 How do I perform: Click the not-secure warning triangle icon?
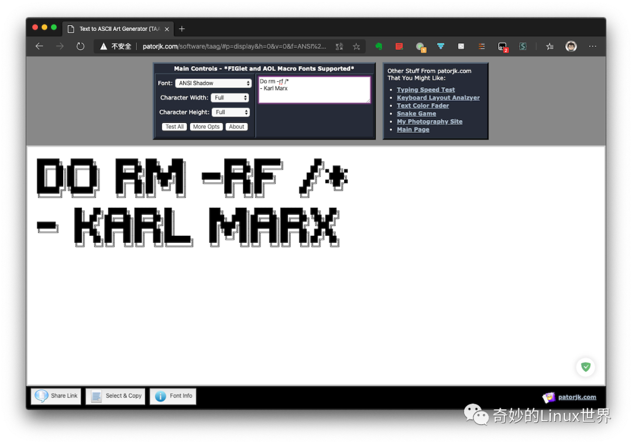point(104,46)
